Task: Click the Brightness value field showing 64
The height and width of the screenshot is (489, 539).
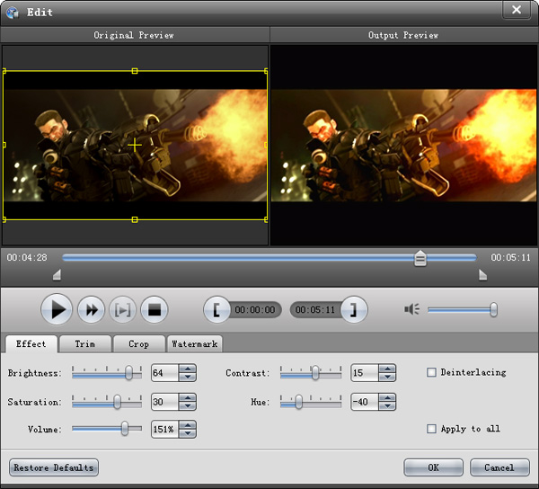Action: (165, 373)
